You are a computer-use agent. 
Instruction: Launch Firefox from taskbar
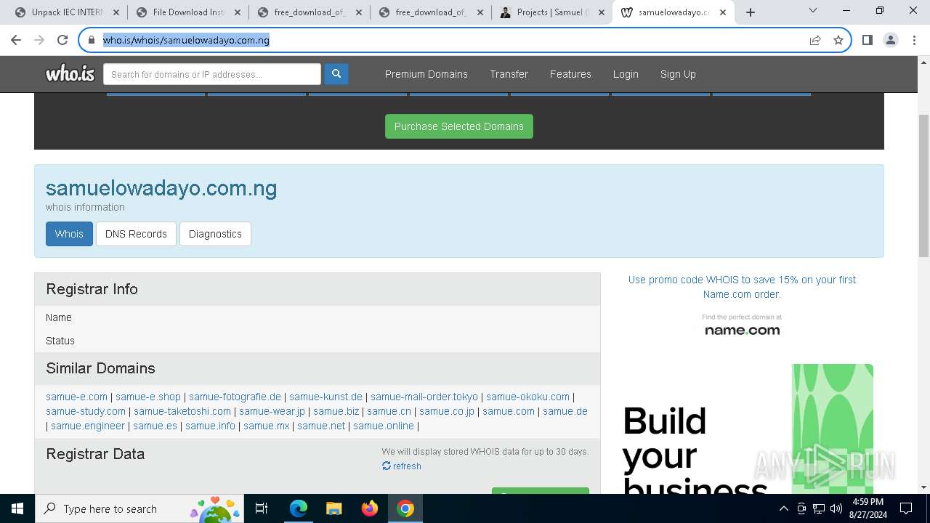pyautogui.click(x=369, y=508)
